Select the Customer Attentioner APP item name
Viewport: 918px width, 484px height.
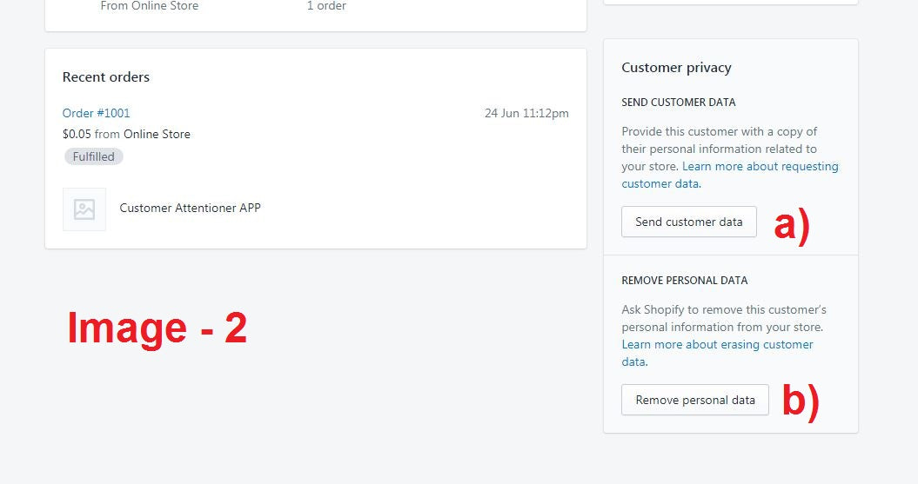click(x=191, y=208)
